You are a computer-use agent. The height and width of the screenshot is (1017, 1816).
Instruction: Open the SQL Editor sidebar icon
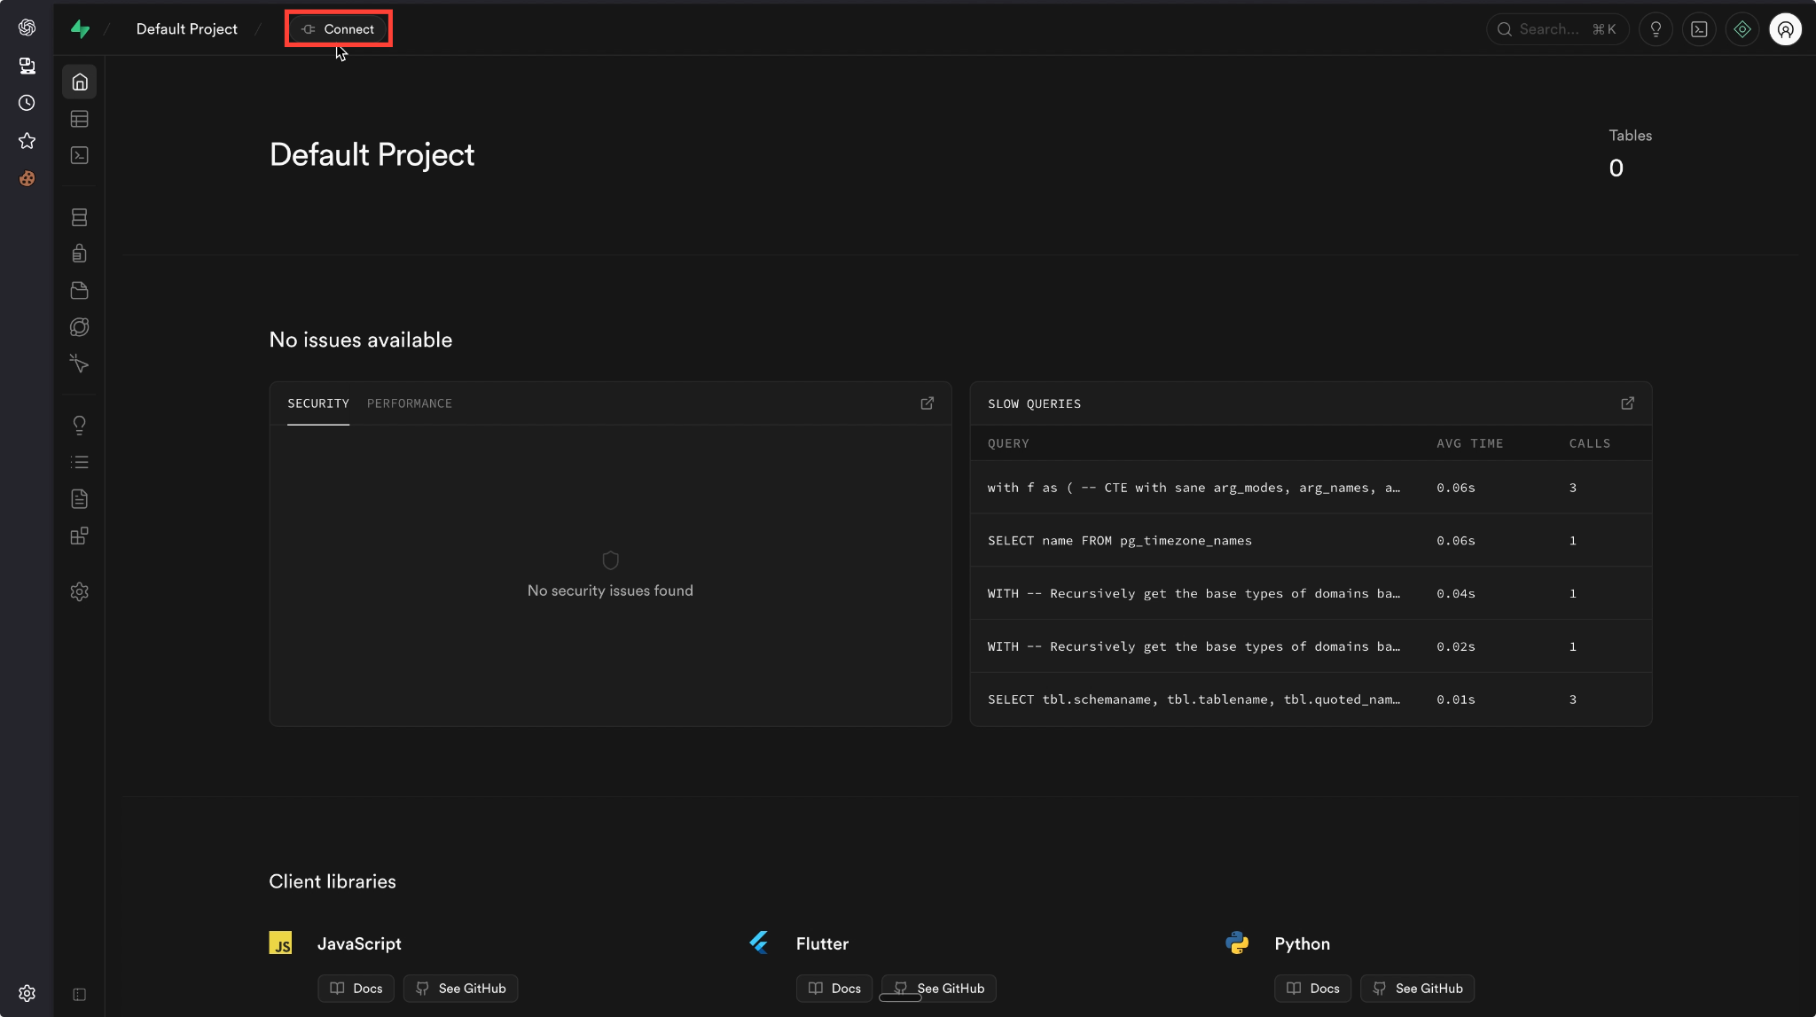click(80, 155)
